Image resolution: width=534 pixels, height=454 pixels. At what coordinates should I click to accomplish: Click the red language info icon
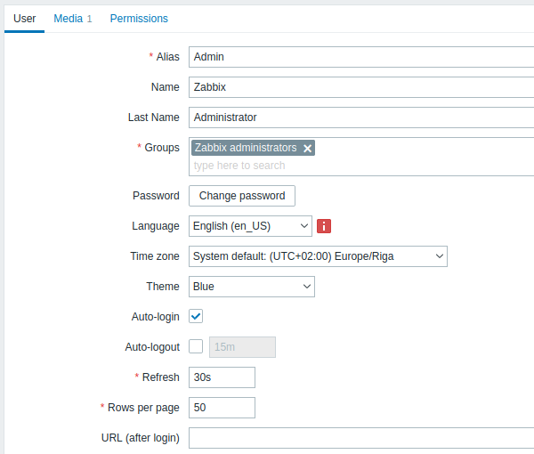[x=324, y=226]
